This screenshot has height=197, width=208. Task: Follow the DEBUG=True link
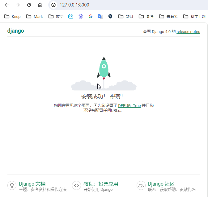pos(129,105)
